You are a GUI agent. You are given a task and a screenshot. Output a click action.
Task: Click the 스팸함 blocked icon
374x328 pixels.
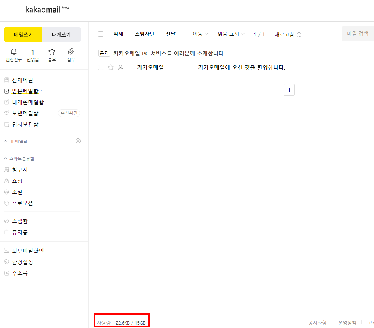(x=7, y=221)
